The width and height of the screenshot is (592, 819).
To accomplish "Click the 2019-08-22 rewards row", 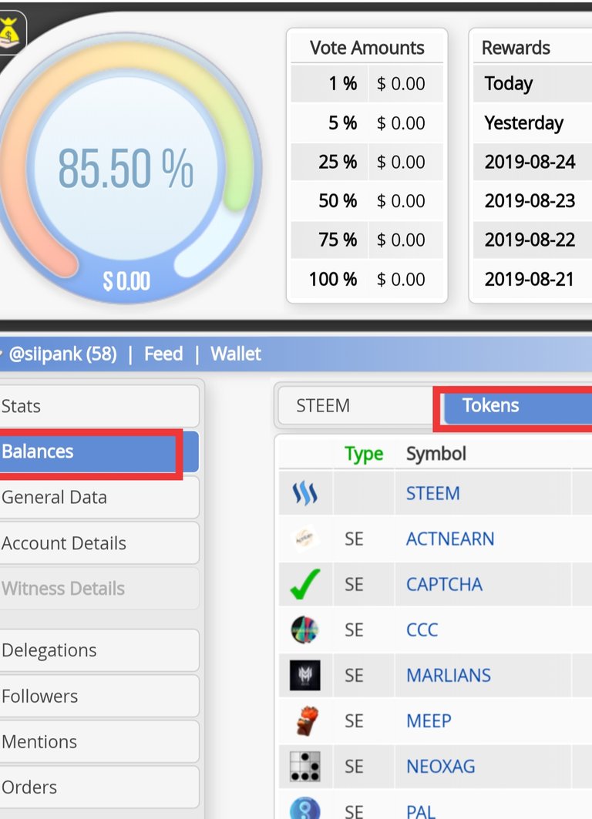I will point(533,240).
